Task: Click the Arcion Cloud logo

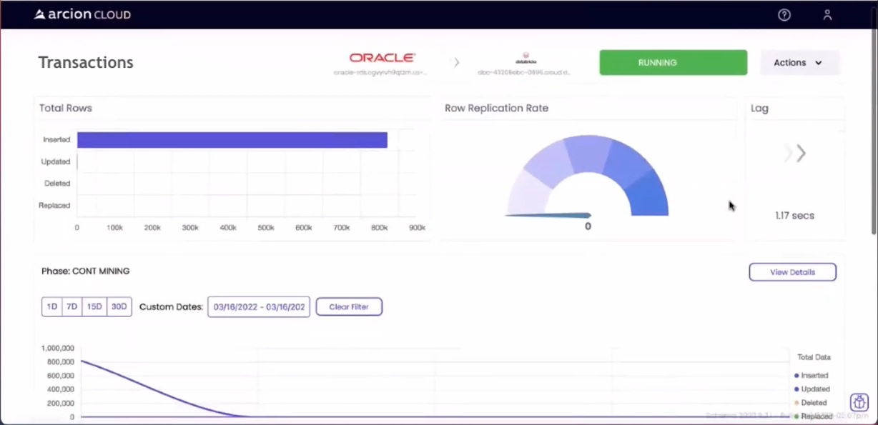Action: tap(82, 14)
